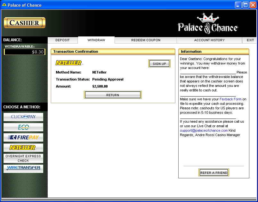The image size is (258, 202).
Task: Click the withdrawable balance $8.30 field
Action: click(x=25, y=52)
